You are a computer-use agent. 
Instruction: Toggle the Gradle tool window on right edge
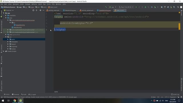[182, 13]
